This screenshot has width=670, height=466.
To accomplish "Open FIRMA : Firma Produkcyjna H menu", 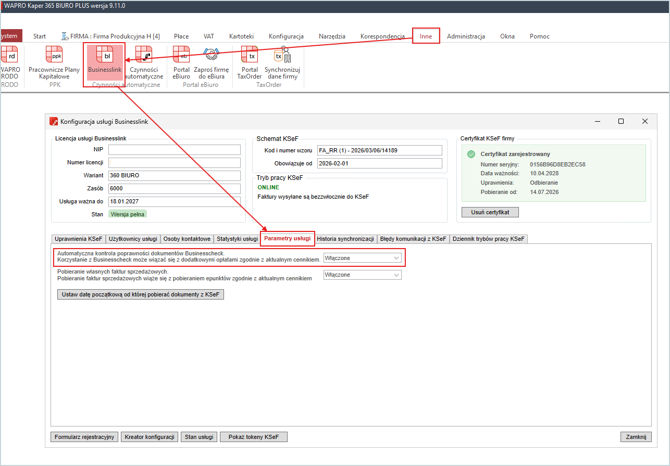I will tap(111, 36).
